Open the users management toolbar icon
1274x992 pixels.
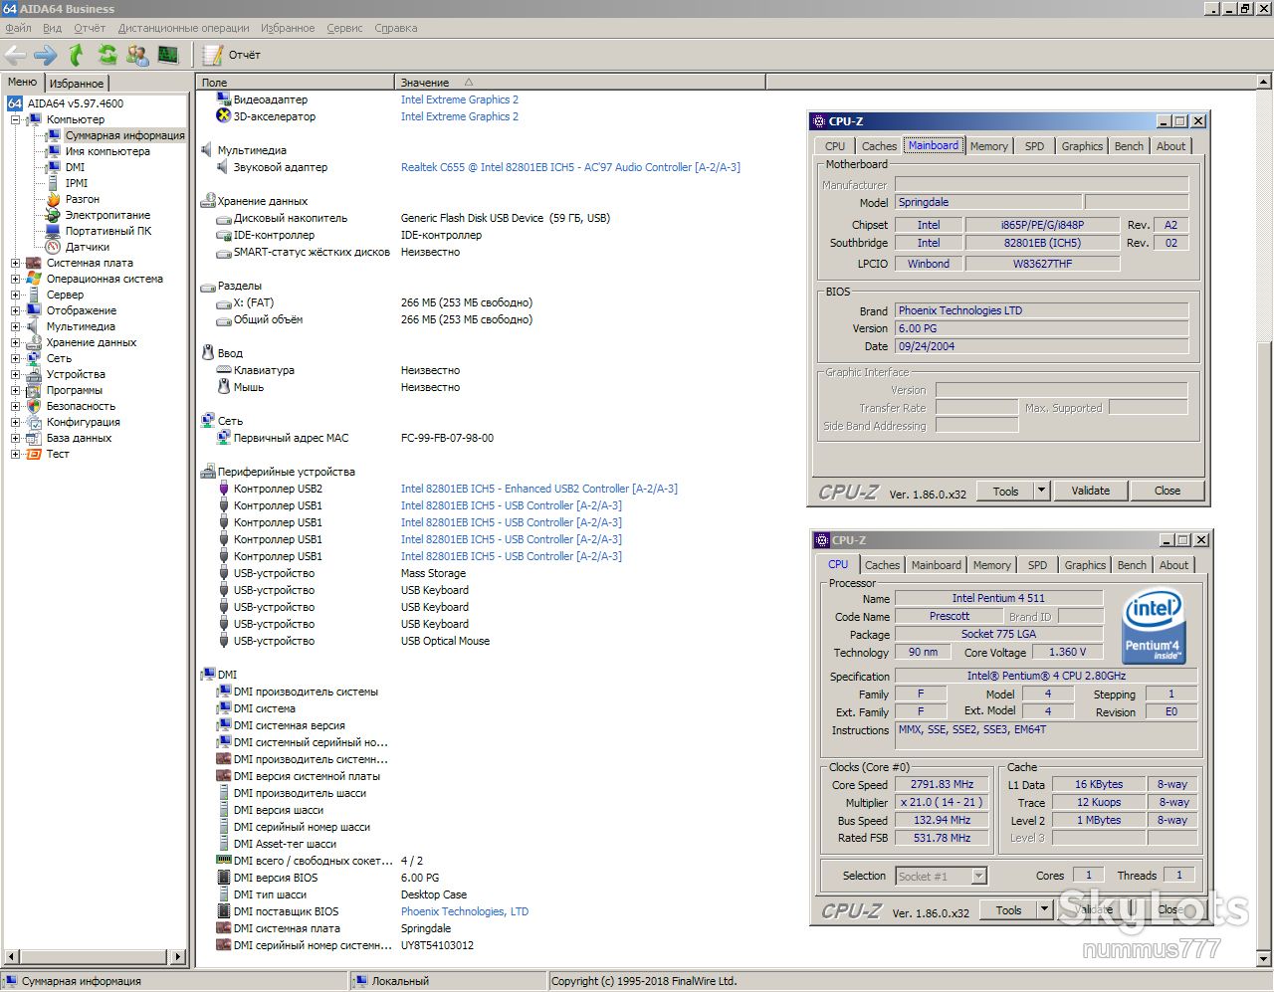[137, 55]
